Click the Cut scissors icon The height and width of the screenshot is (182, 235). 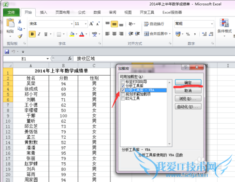point(20,22)
